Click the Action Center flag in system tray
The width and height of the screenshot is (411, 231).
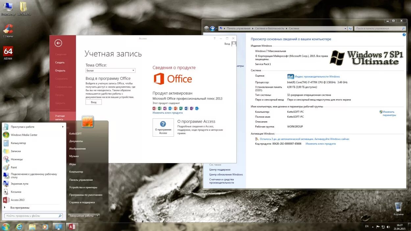(378, 226)
